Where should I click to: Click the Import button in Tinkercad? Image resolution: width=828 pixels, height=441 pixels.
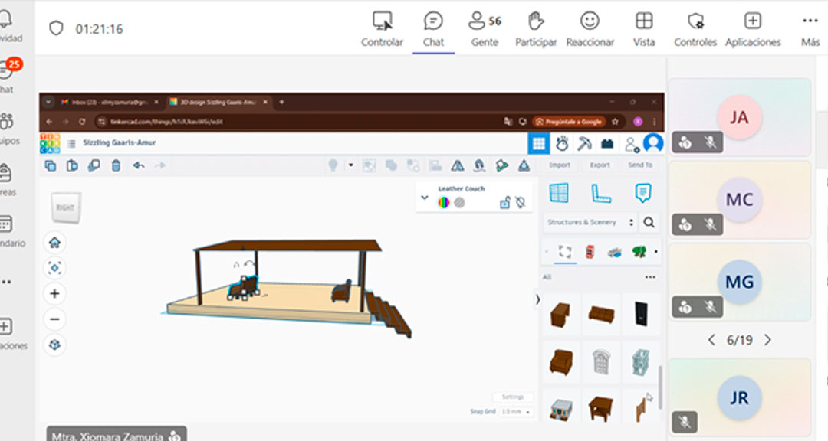[x=560, y=165]
